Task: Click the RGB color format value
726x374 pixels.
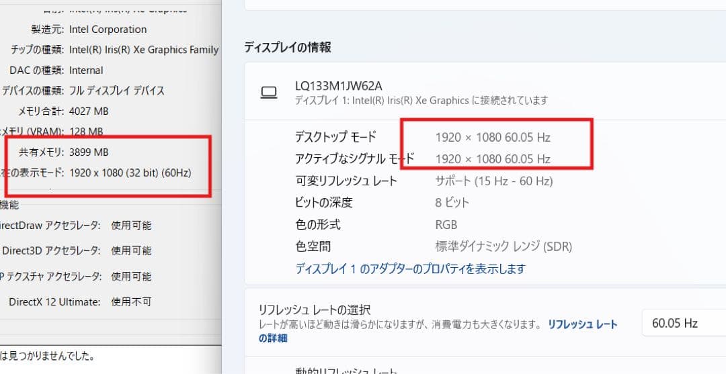Action: pyautogui.click(x=446, y=224)
